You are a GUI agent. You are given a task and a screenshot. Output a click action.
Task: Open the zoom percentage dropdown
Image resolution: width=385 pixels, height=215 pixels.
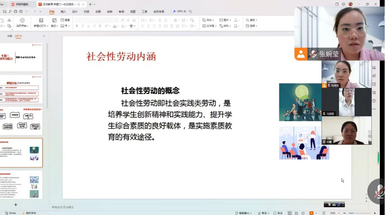tap(334, 213)
